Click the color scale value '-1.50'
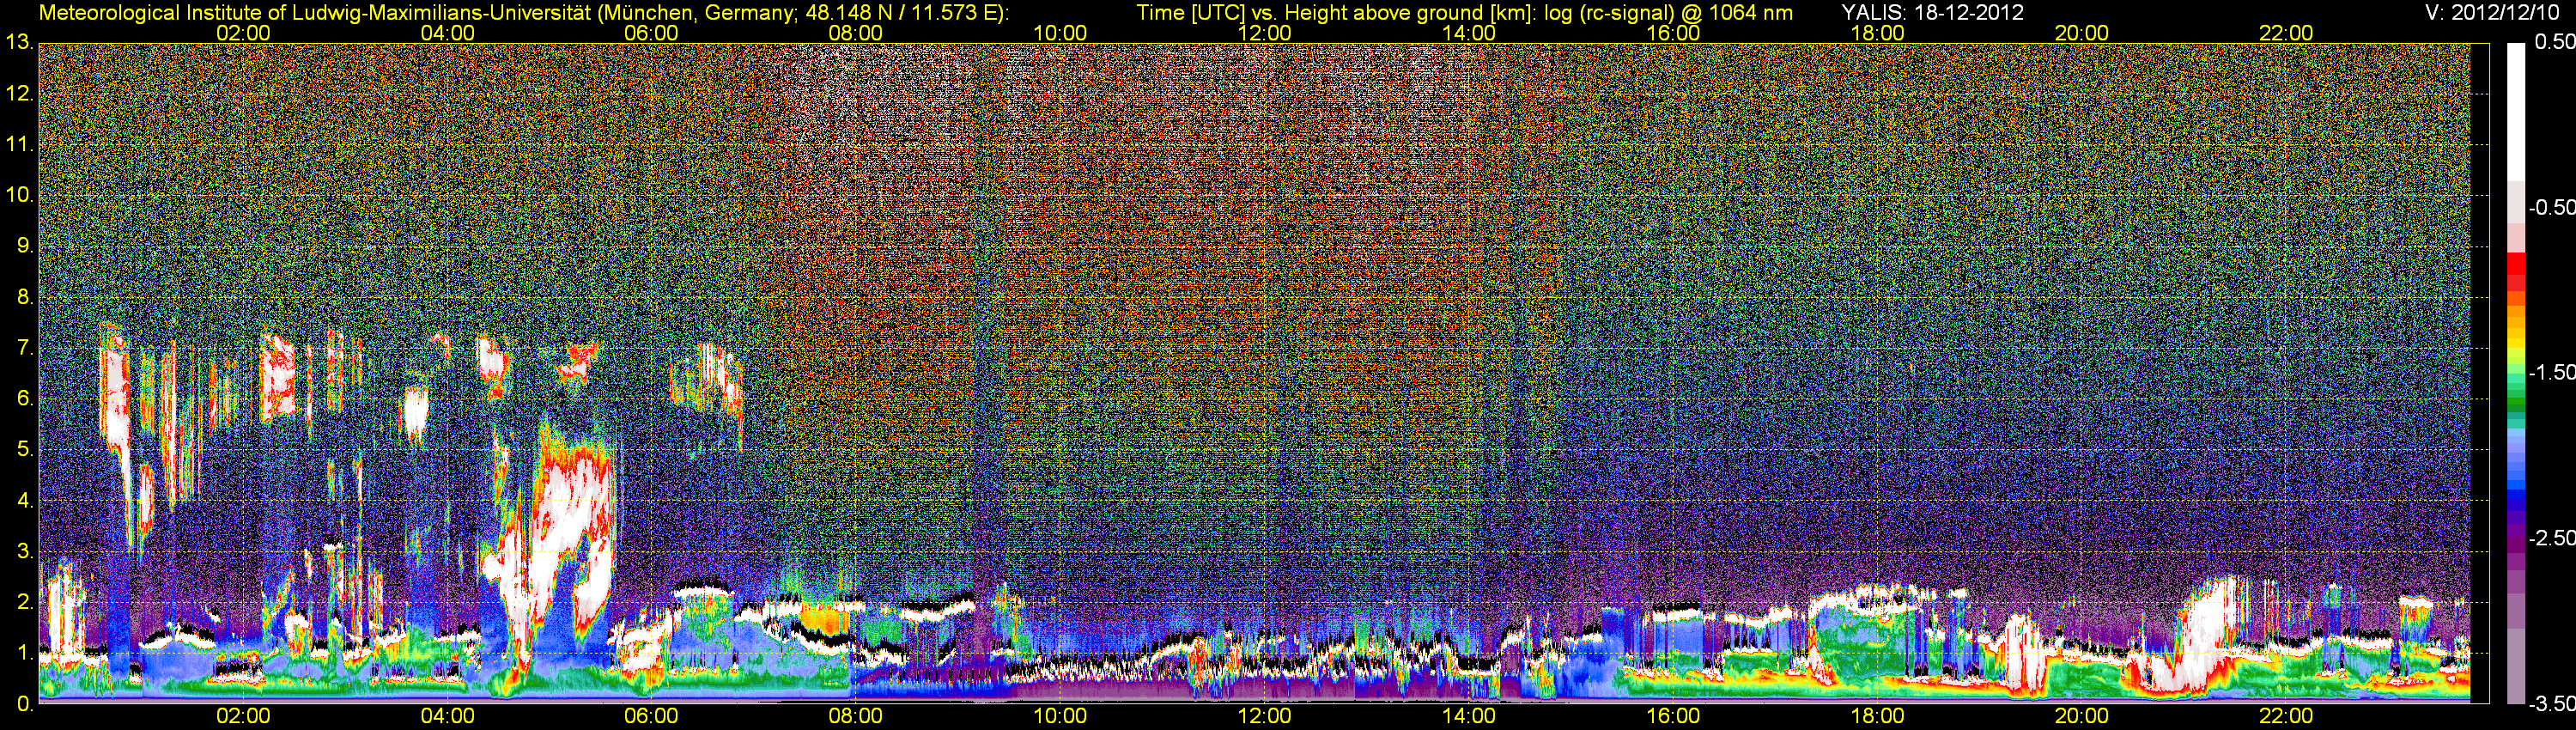The height and width of the screenshot is (730, 2576). click(2551, 372)
